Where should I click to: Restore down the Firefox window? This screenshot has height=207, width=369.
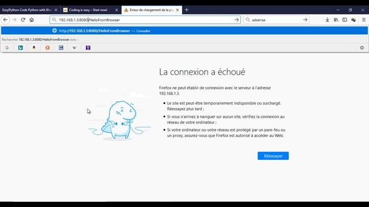pos(350,10)
